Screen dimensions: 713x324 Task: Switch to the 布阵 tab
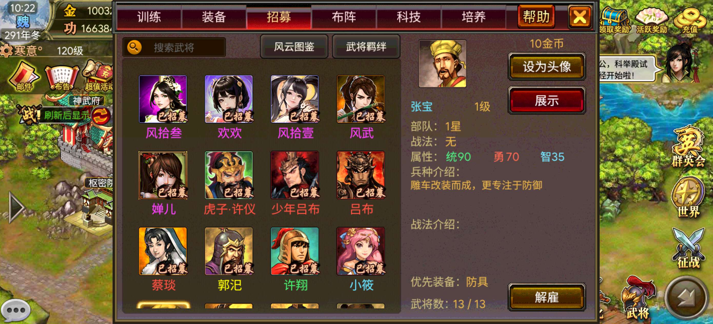click(344, 17)
